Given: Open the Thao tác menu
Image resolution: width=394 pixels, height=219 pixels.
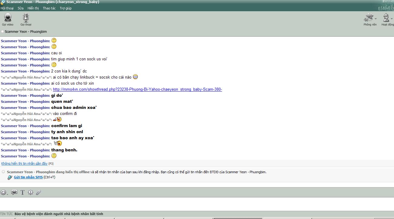Looking at the screenshot, I should coord(49,8).
